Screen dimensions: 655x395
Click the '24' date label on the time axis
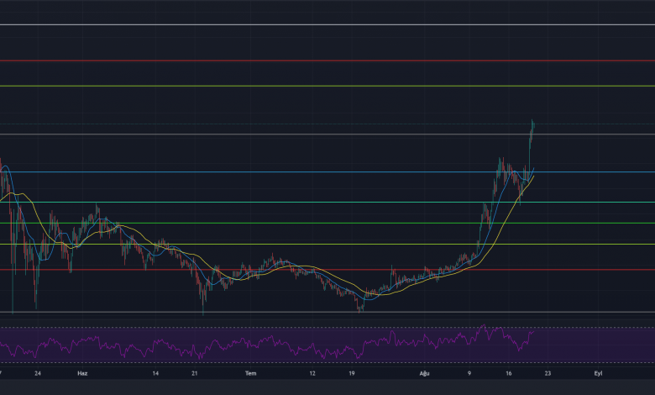38,373
